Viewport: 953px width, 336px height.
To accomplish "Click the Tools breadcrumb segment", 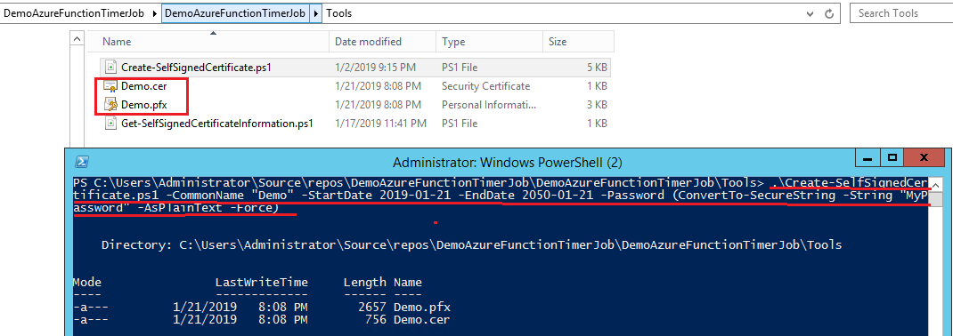I will [339, 12].
